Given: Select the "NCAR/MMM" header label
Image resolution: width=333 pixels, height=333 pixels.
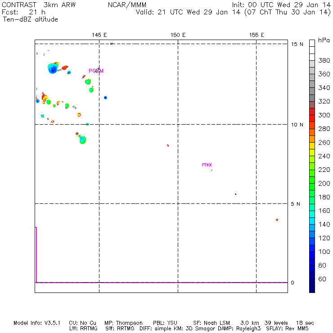Looking at the screenshot, I should [127, 5].
